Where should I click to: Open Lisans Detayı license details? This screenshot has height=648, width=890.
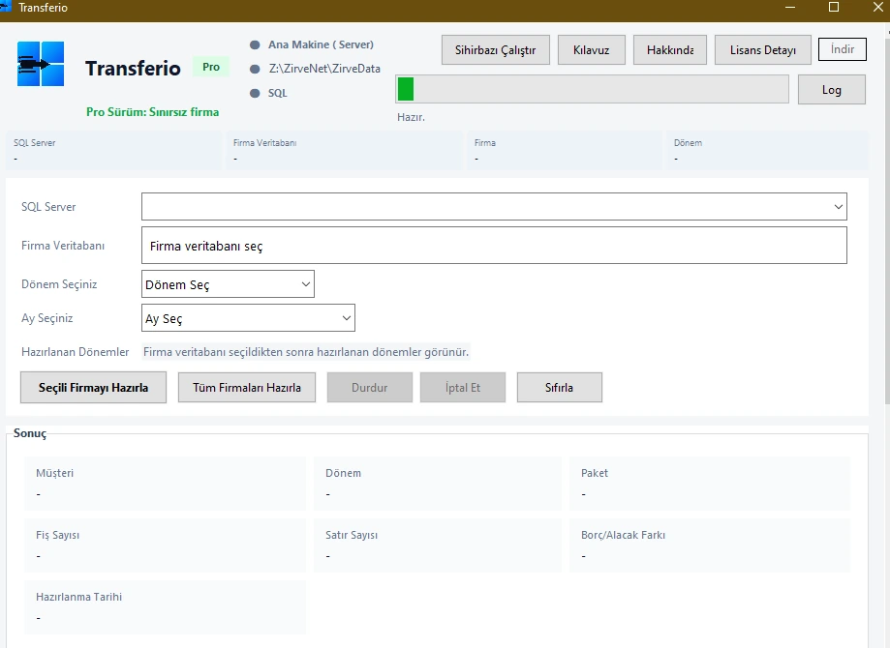coord(763,50)
